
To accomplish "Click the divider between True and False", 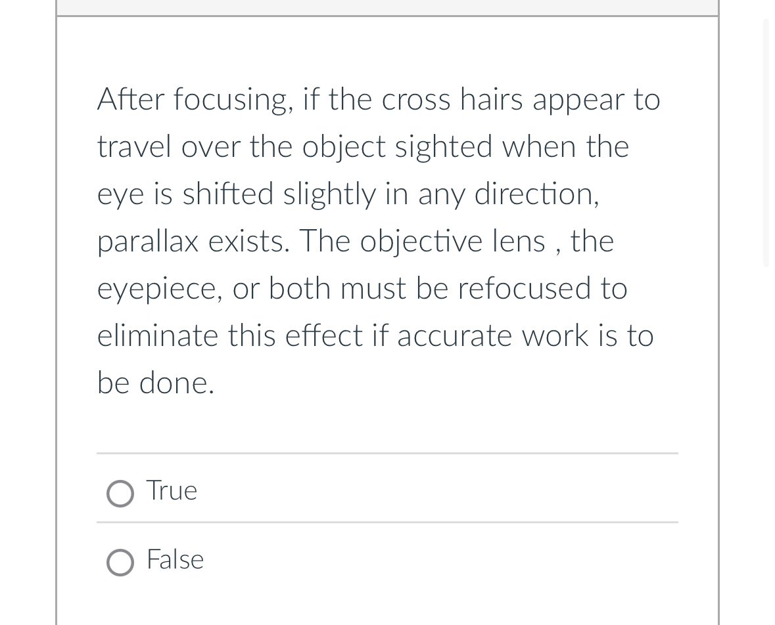I will pos(387,523).
